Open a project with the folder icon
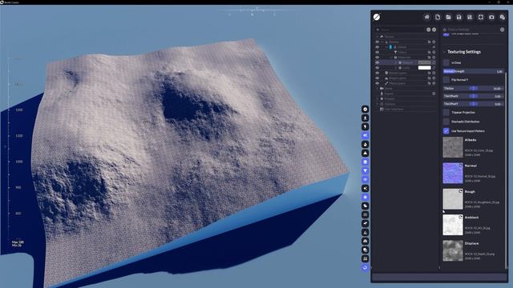The height and width of the screenshot is (288, 513). [448, 17]
